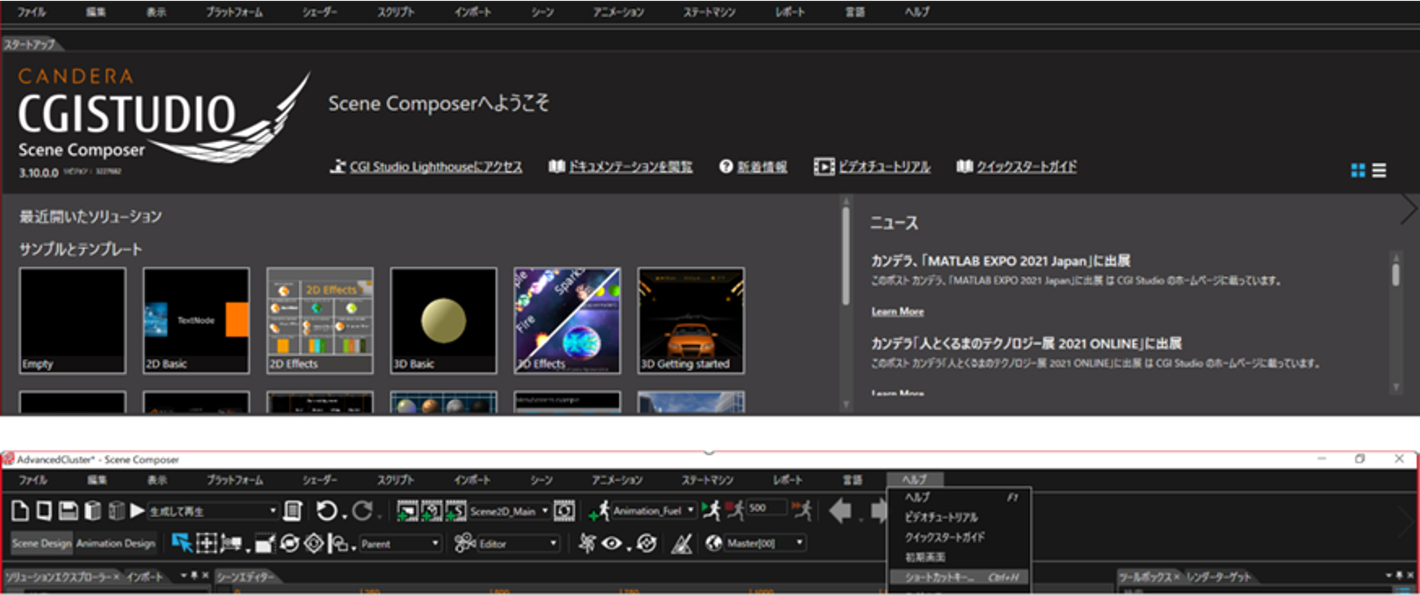Image resolution: width=1420 pixels, height=595 pixels.
Task: Open the Scene2D_Main dropdown
Action: (545, 511)
